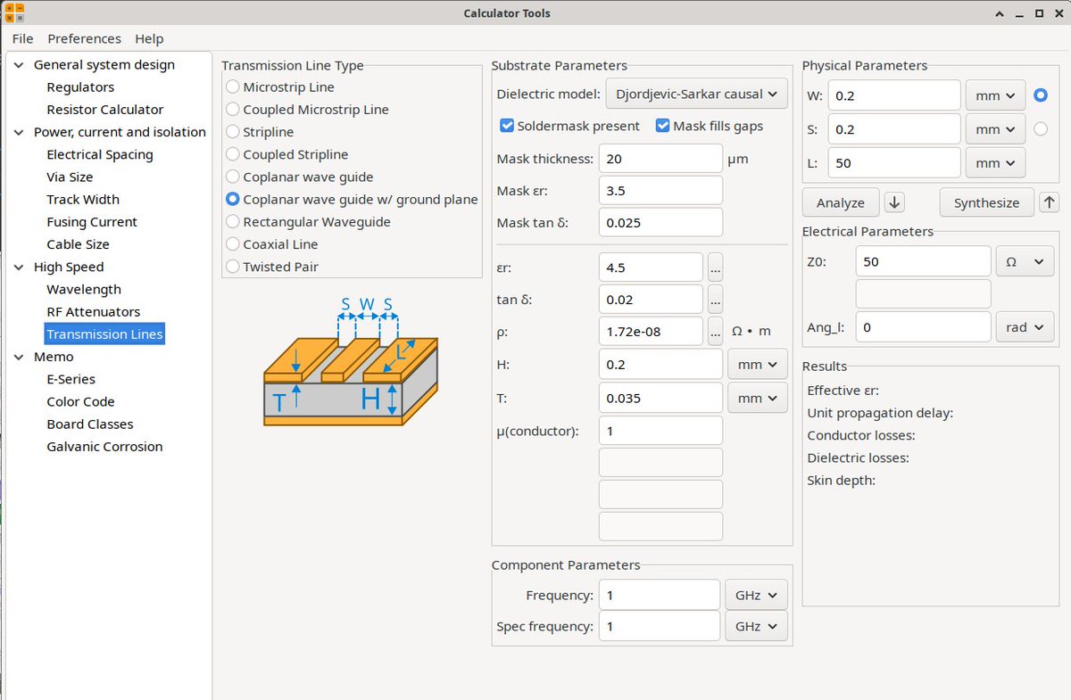1071x700 pixels.
Task: Click the H substrate height input field
Action: click(660, 364)
